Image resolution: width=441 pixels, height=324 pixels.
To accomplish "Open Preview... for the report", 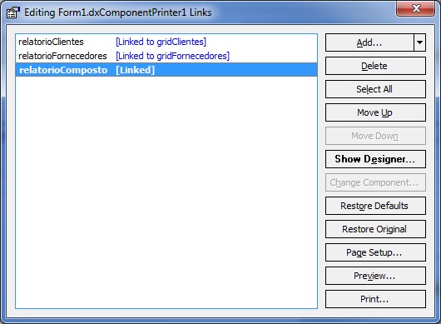I will 375,276.
